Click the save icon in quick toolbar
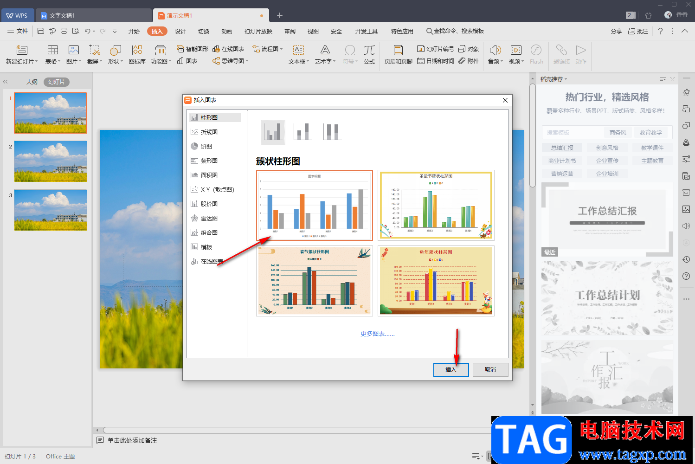695x464 pixels. pos(41,31)
